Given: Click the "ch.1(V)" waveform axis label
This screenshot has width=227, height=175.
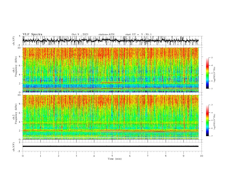Looking at the screenshot, I should tap(14, 41).
